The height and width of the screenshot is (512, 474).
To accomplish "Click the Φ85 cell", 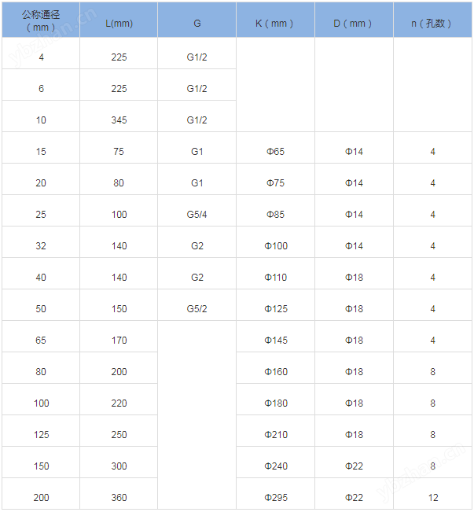I will 275,214.
